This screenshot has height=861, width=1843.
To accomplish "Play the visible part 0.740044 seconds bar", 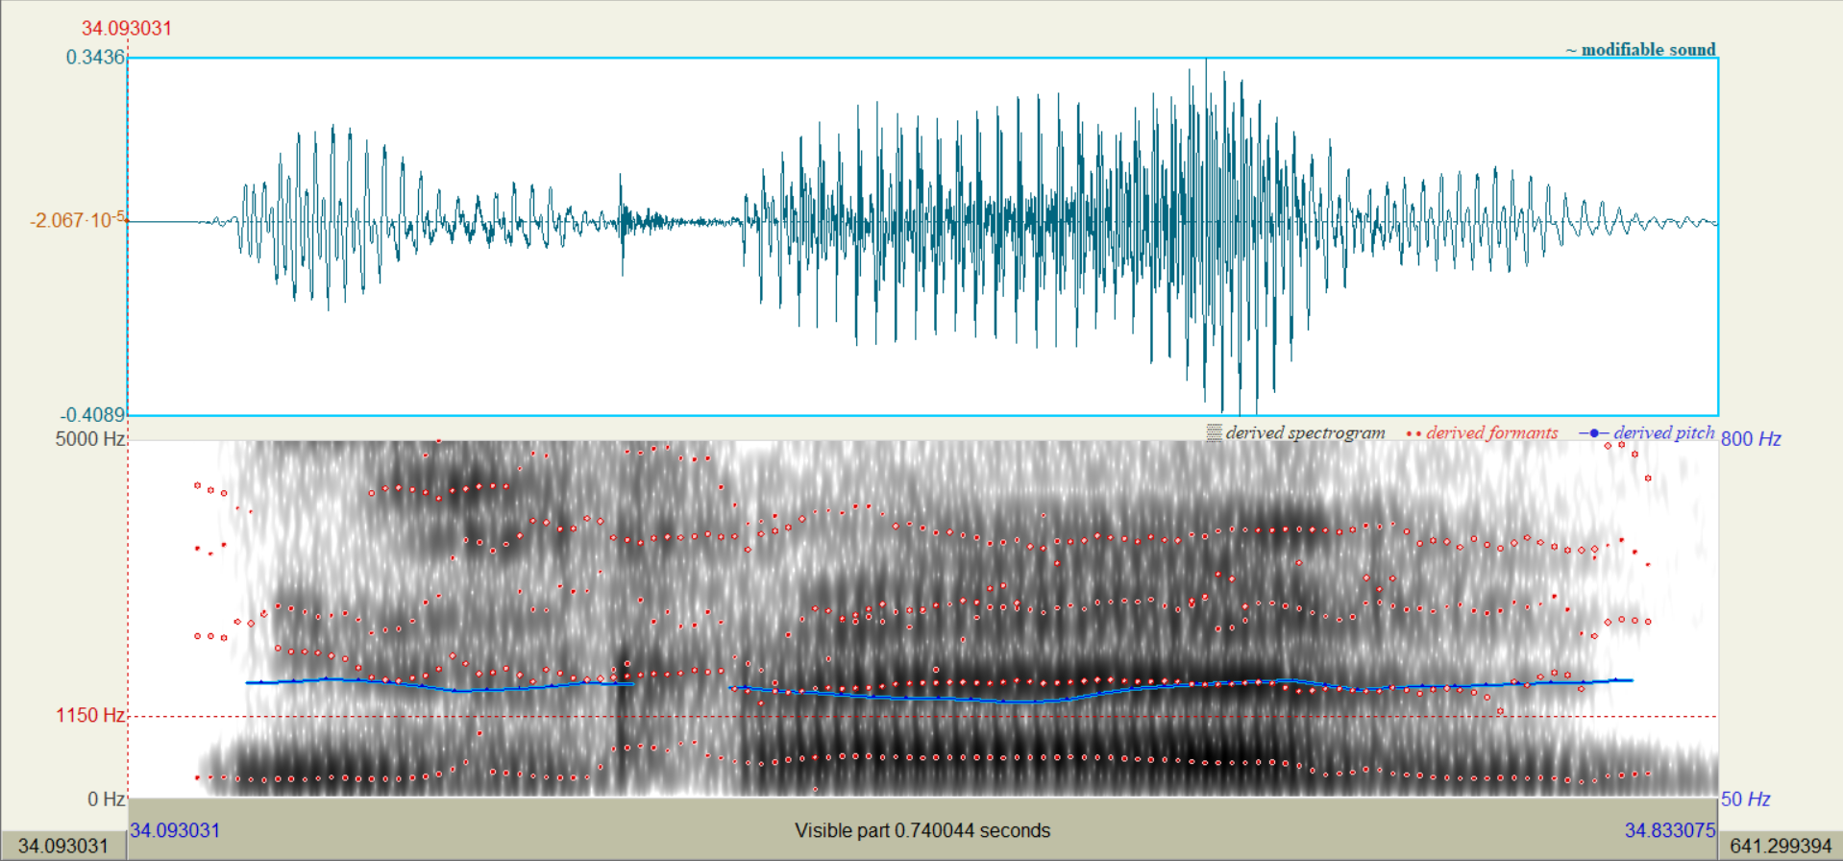I will (x=922, y=830).
